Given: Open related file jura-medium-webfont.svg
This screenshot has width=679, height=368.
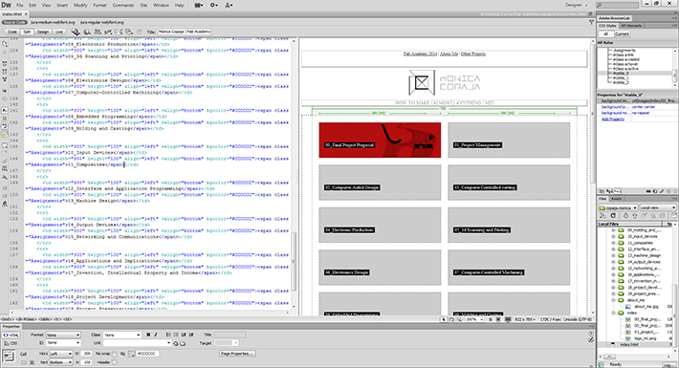Looking at the screenshot, I should click(53, 22).
